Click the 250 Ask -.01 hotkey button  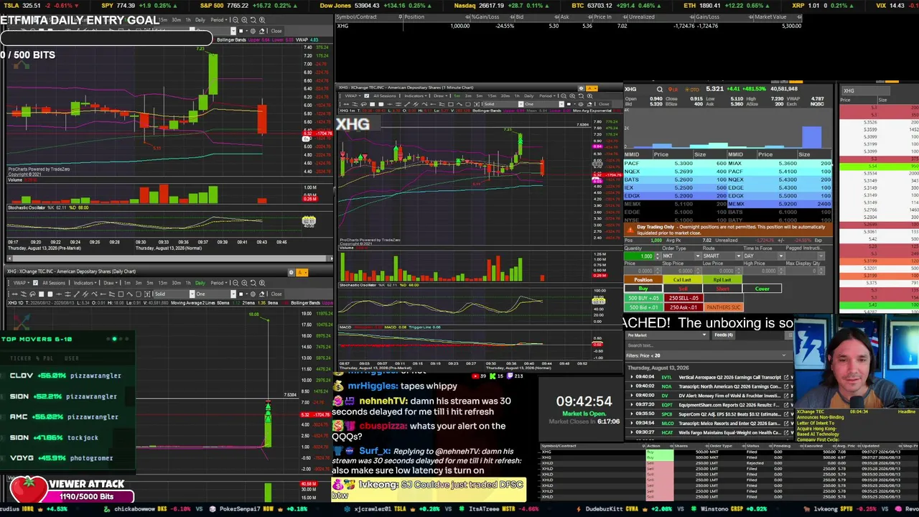coord(684,307)
